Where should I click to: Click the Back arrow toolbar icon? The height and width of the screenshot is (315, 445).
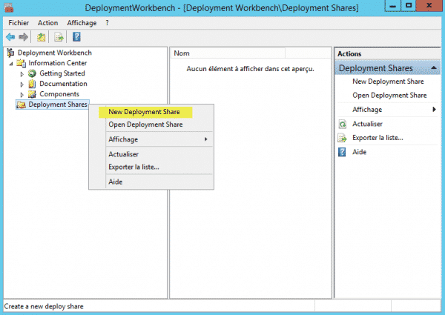[x=10, y=37]
